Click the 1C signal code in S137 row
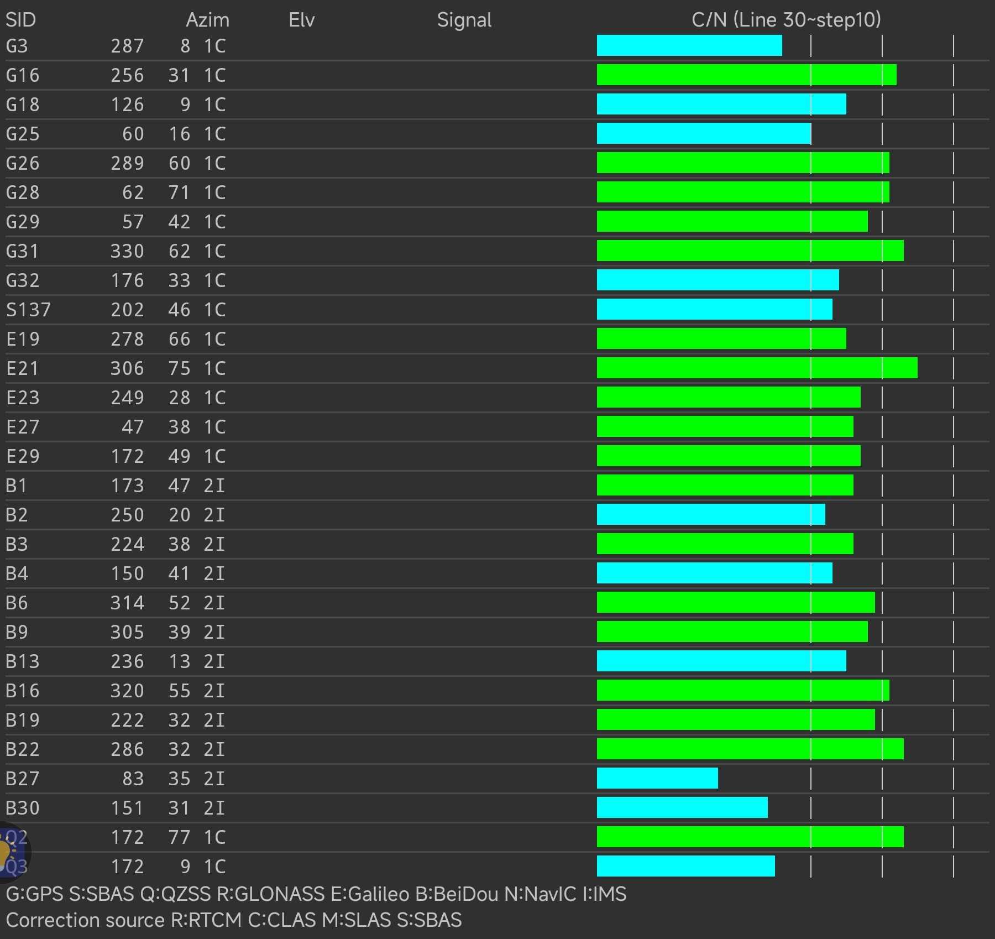The width and height of the screenshot is (995, 939). click(215, 310)
